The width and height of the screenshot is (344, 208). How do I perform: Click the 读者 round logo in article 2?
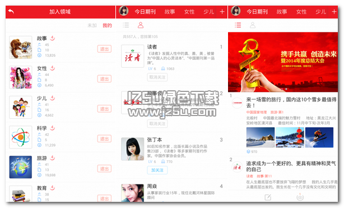(x=237, y=167)
